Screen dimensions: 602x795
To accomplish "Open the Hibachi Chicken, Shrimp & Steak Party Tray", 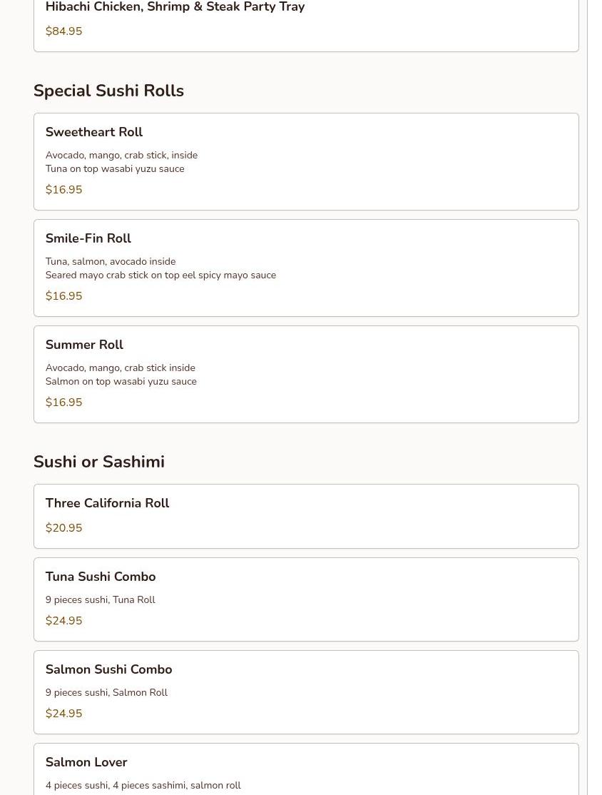I will [x=175, y=7].
